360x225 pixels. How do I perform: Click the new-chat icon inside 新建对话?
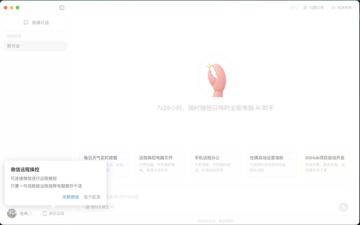coord(26,22)
